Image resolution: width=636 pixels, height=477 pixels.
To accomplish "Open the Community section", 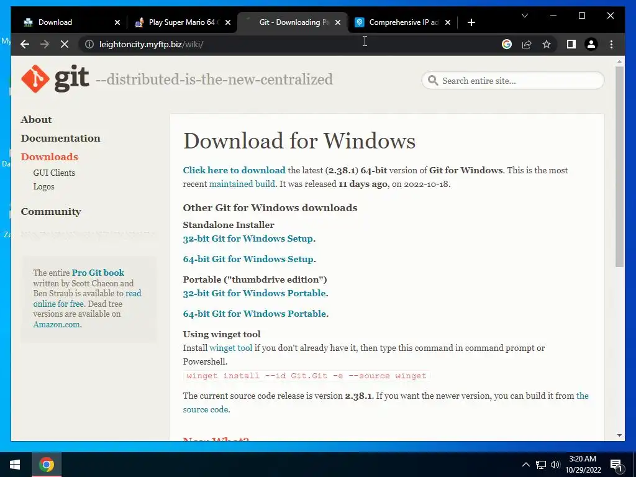I will click(51, 212).
